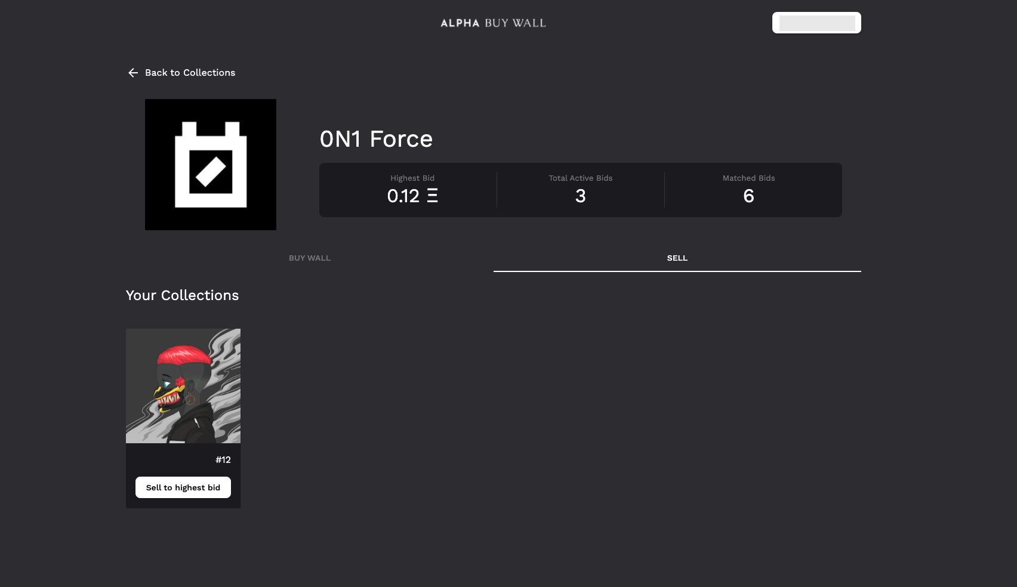Viewport: 1017px width, 587px height.
Task: Click the 0N1 Force collection title
Action: (376, 139)
